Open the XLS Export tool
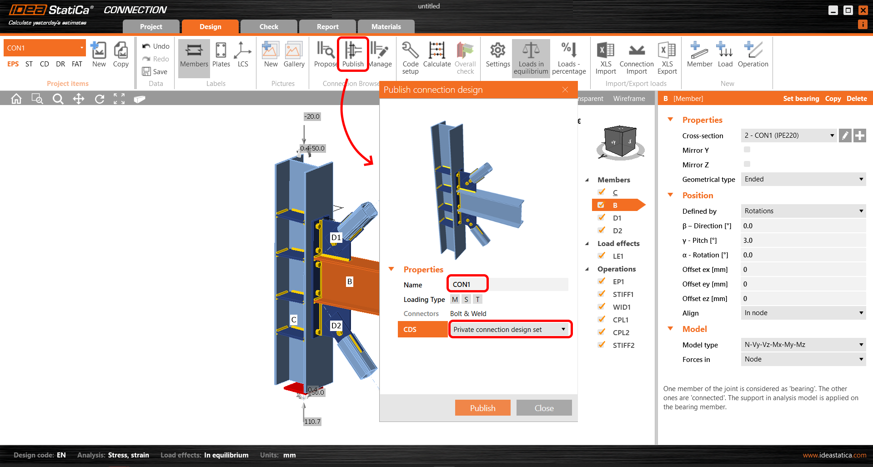This screenshot has height=467, width=873. [667, 57]
